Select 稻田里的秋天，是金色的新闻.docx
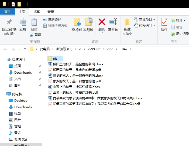 click(x=76, y=64)
